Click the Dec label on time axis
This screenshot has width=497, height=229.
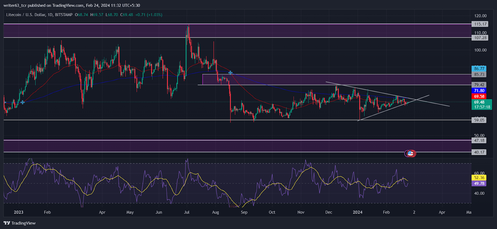coord(329,212)
